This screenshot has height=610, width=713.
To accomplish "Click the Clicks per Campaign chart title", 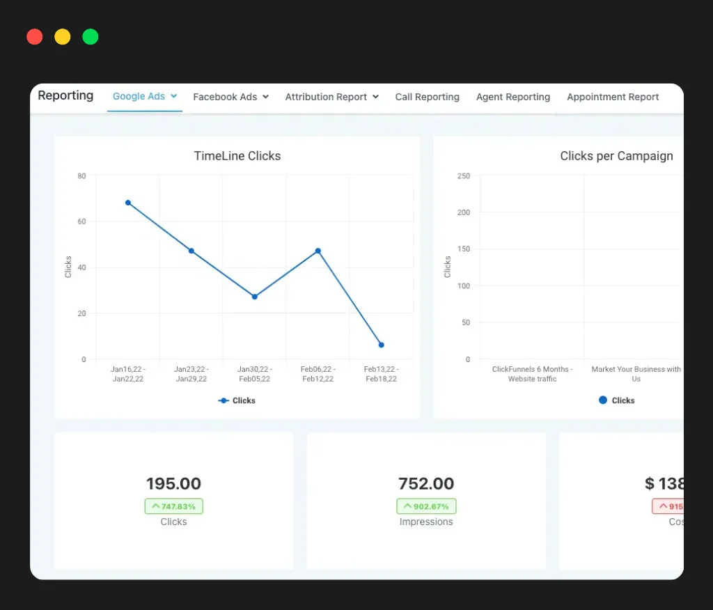I will (616, 156).
